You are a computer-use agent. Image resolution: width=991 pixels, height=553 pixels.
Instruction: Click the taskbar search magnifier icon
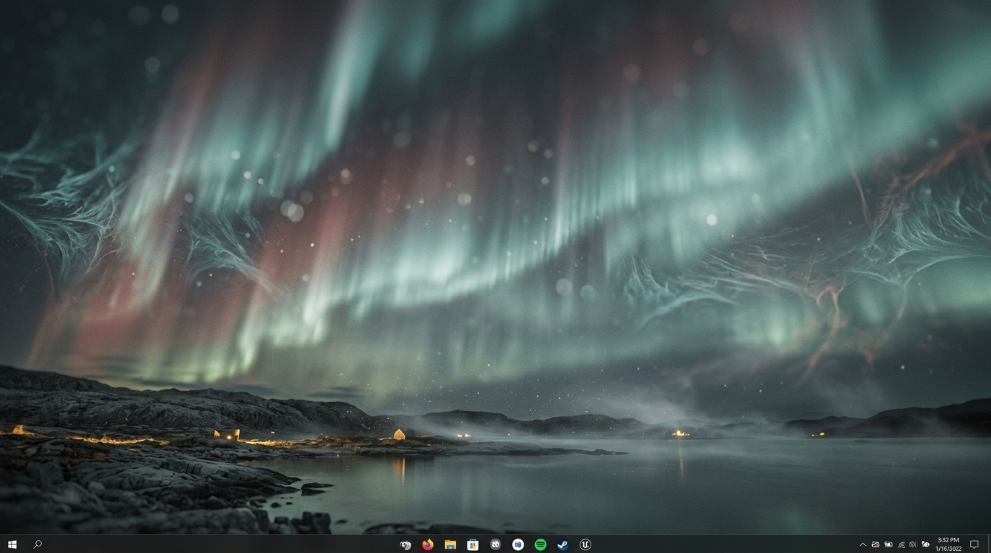pos(37,544)
